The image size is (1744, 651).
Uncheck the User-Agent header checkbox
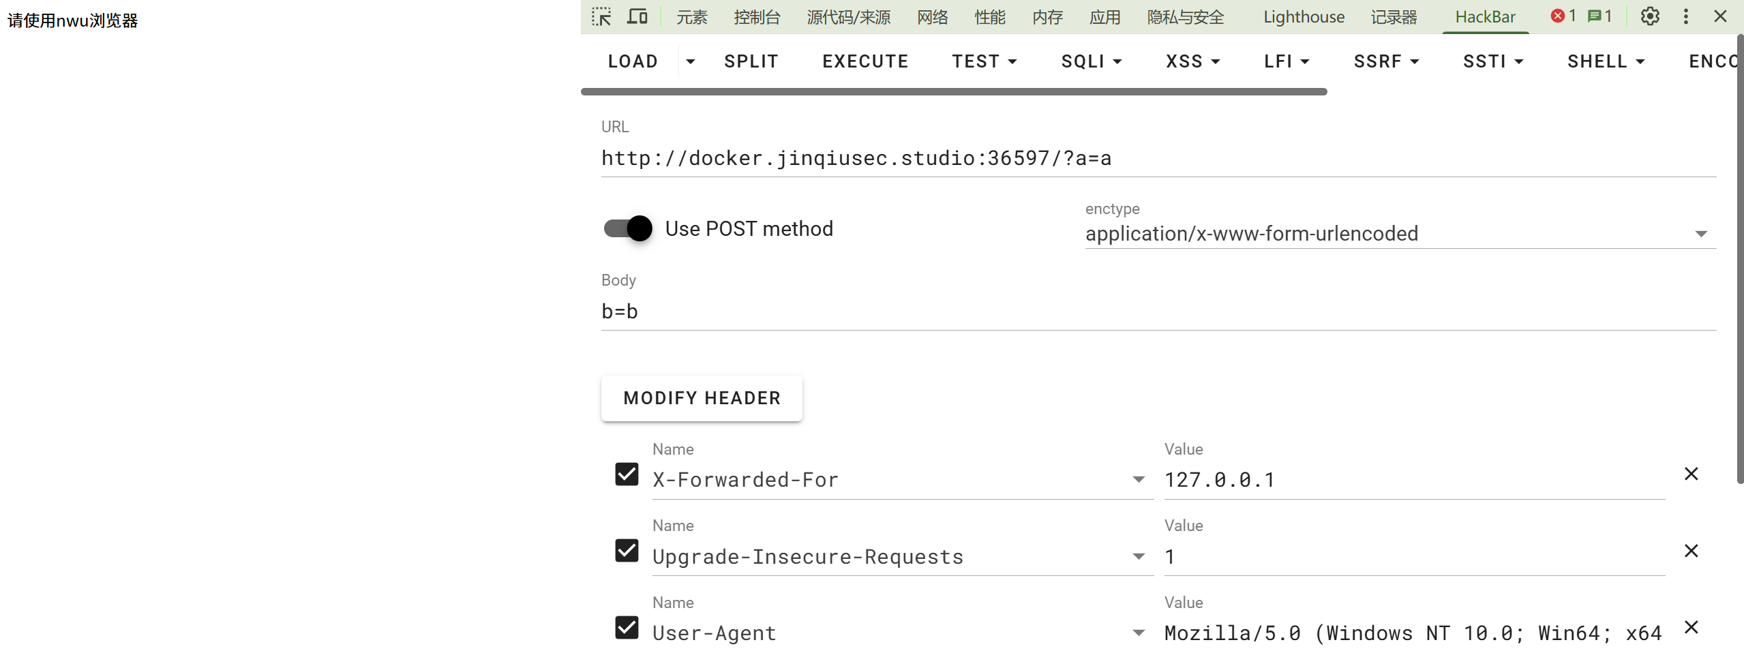point(627,627)
